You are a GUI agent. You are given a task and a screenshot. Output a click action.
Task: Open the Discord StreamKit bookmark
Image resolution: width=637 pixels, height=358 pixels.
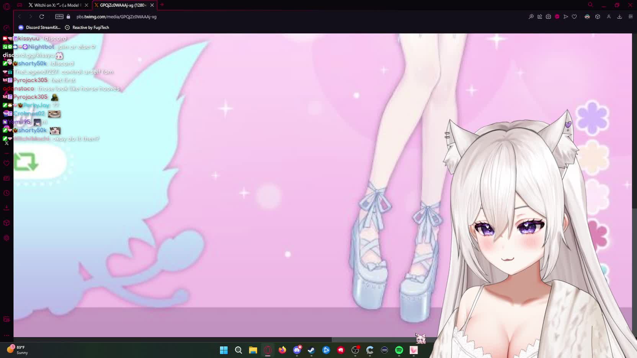[x=39, y=28]
